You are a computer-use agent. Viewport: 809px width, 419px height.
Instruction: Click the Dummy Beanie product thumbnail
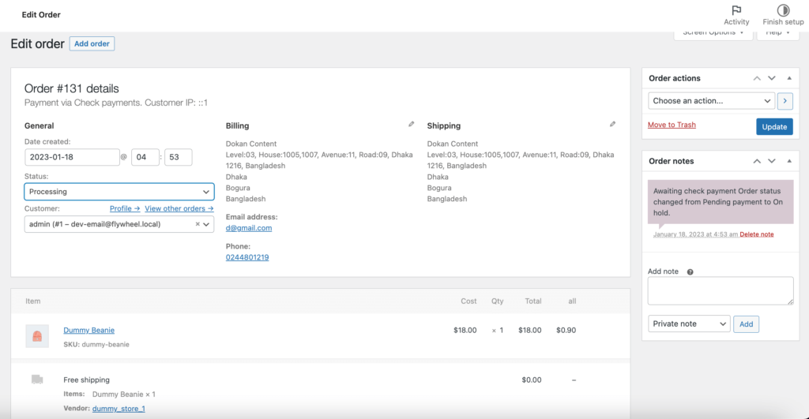[x=37, y=336]
